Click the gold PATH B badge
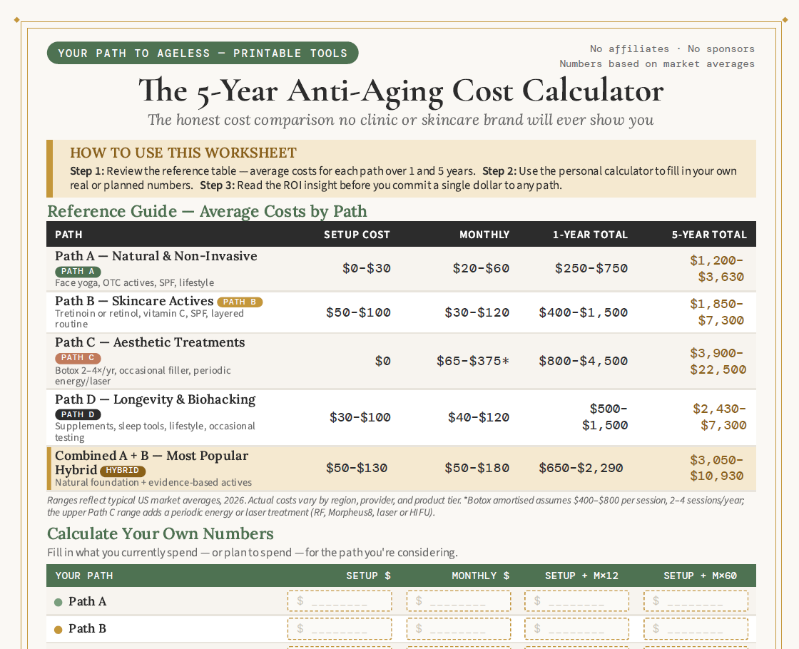Viewport: 799px width, 649px height. click(240, 302)
